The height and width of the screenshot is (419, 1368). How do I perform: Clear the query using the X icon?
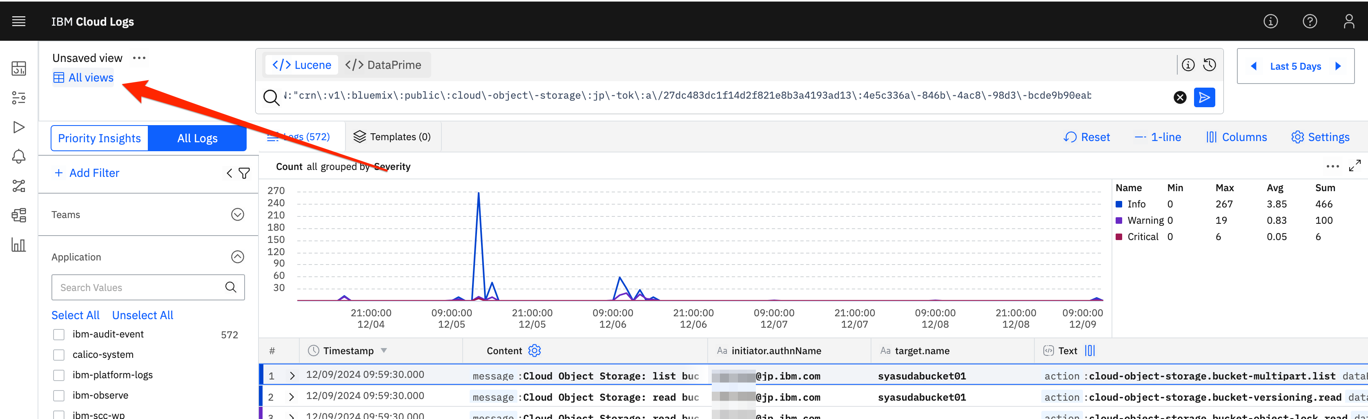coord(1180,97)
